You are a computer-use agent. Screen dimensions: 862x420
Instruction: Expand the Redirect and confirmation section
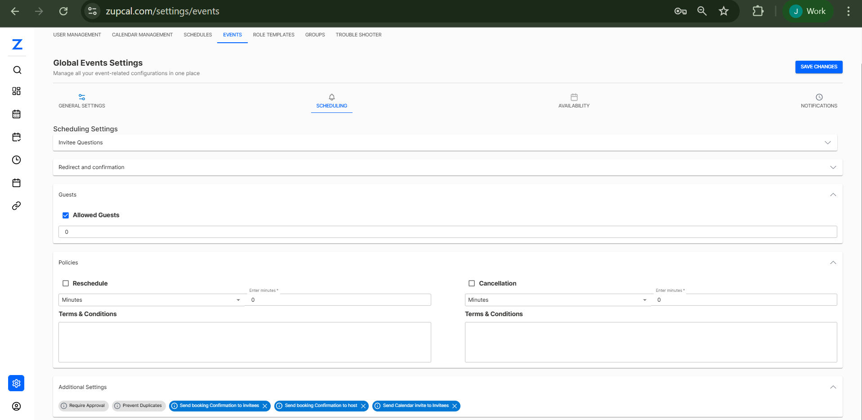pos(833,167)
